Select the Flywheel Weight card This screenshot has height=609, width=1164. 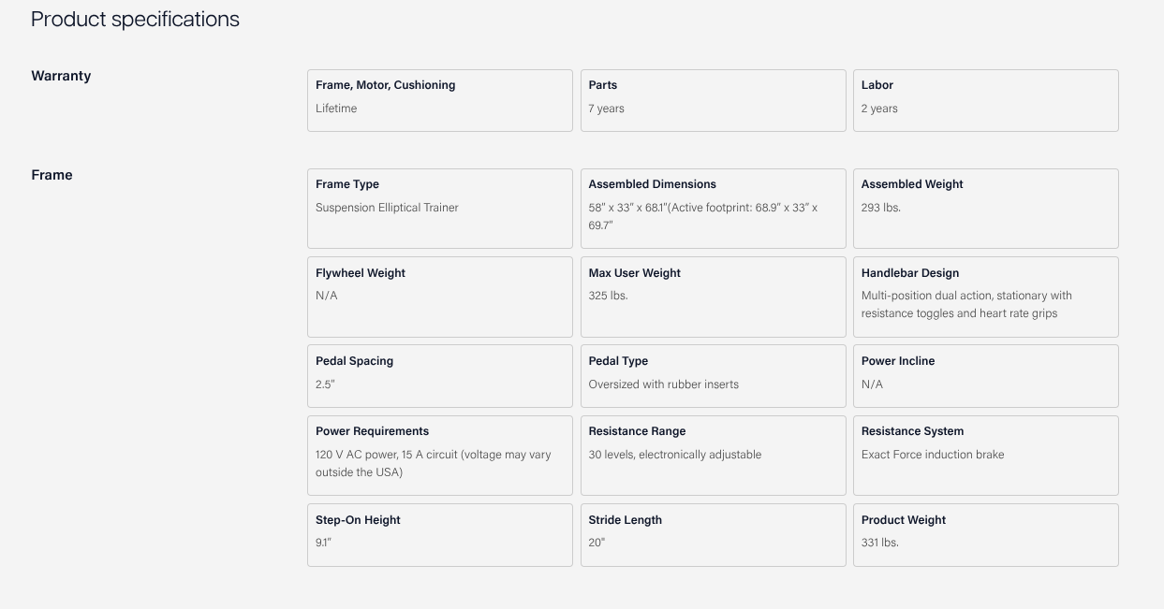439,297
